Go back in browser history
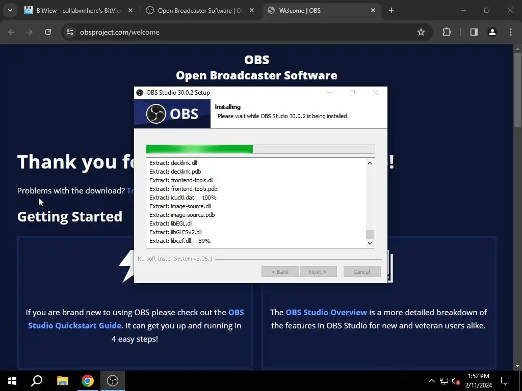Viewport: 522px width, 391px height. [x=11, y=32]
